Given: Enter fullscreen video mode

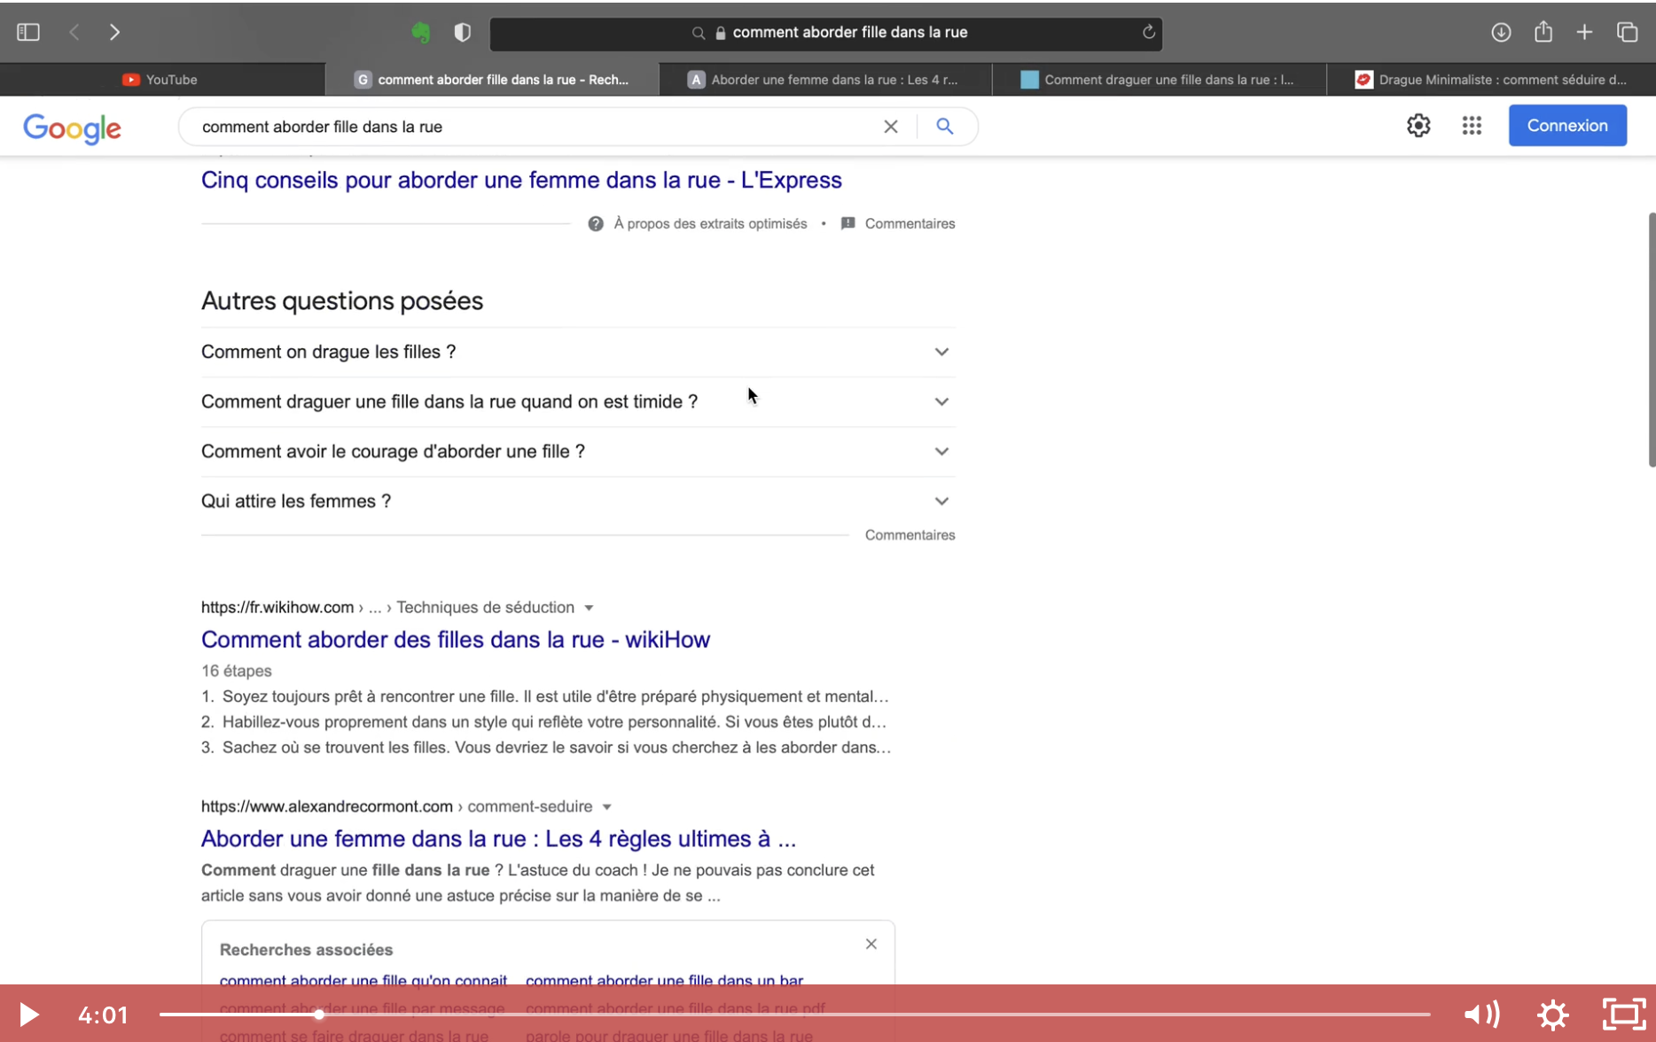Looking at the screenshot, I should [1624, 1015].
